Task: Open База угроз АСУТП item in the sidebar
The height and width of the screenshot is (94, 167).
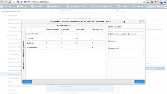Action: tap(15, 51)
